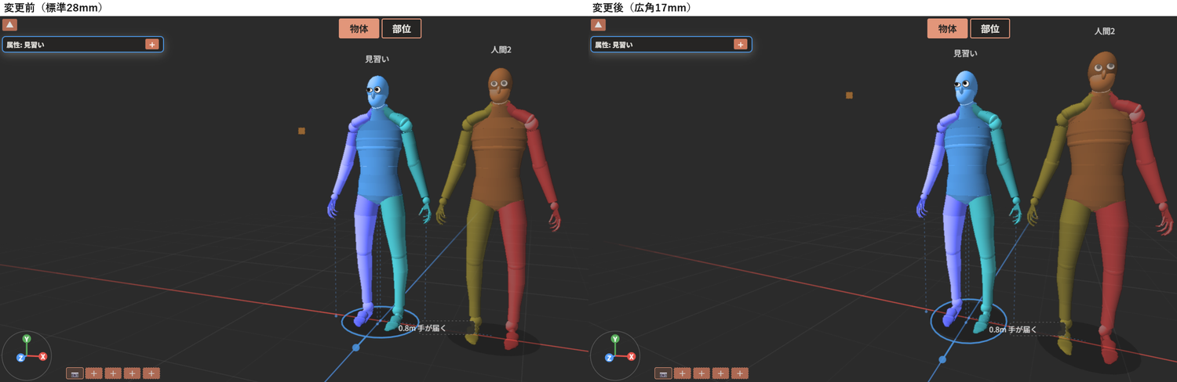Click the camera button in 変更前 view
The width and height of the screenshot is (1177, 382).
tap(75, 373)
